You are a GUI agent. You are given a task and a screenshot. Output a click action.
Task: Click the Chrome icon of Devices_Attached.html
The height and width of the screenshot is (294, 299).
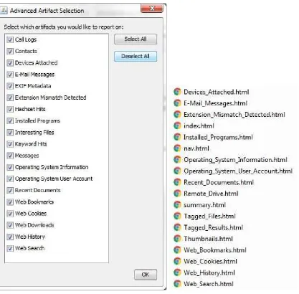pyautogui.click(x=177, y=92)
